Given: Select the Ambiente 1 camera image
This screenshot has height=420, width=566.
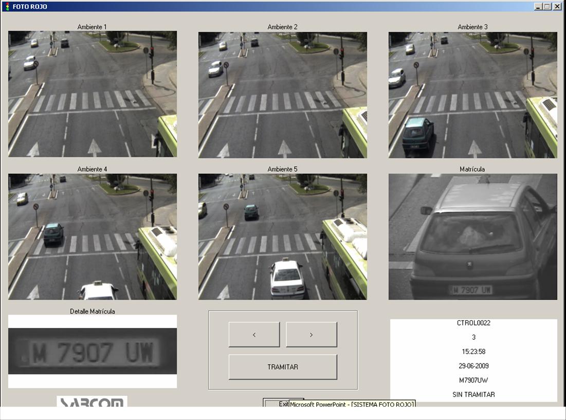Looking at the screenshot, I should (93, 94).
